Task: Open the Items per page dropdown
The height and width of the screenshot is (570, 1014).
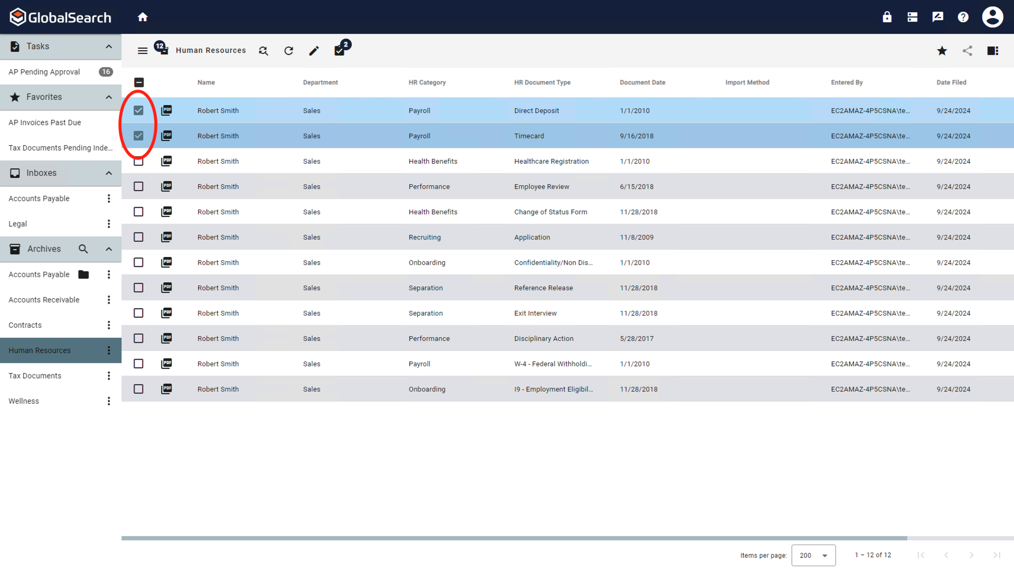Action: 813,555
